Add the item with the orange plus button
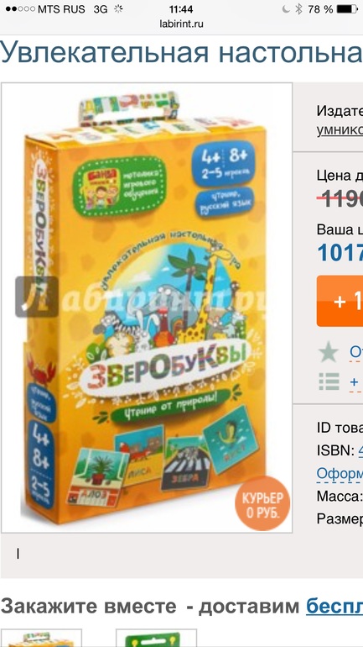 pyautogui.click(x=340, y=301)
